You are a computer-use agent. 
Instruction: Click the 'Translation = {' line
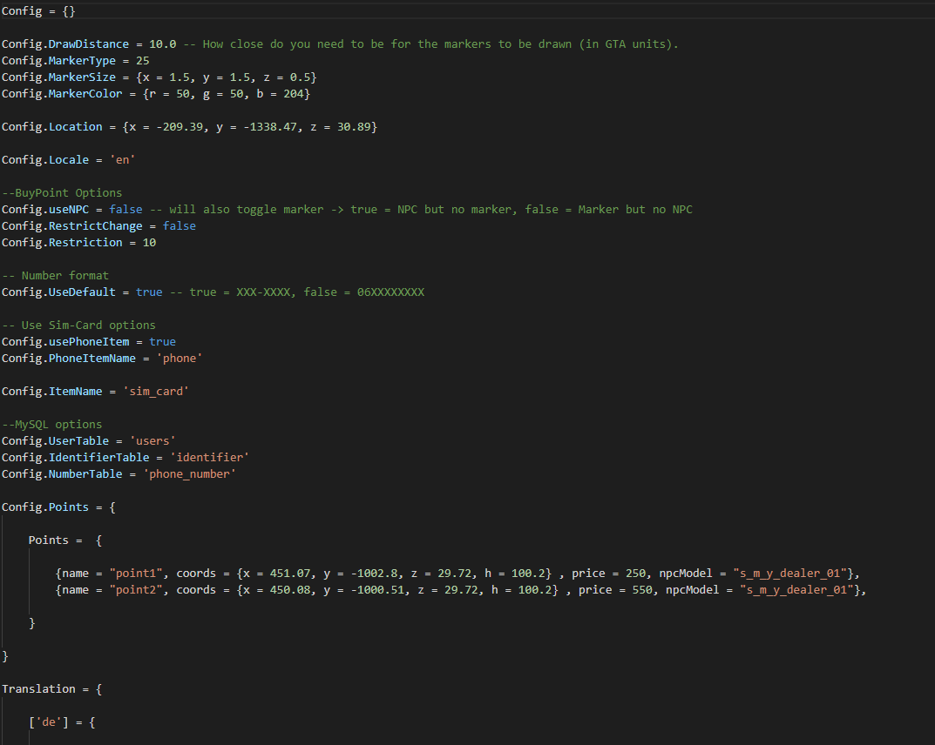pos(52,689)
